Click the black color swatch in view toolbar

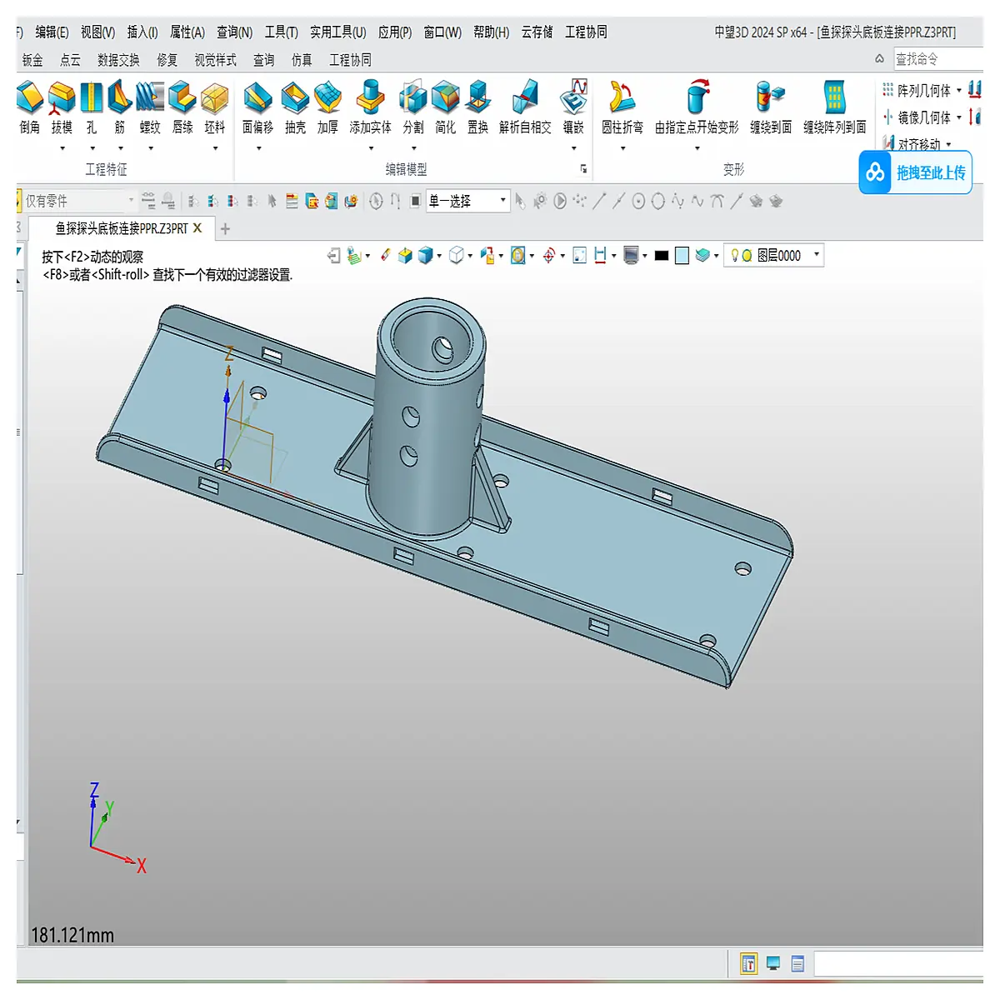click(662, 256)
